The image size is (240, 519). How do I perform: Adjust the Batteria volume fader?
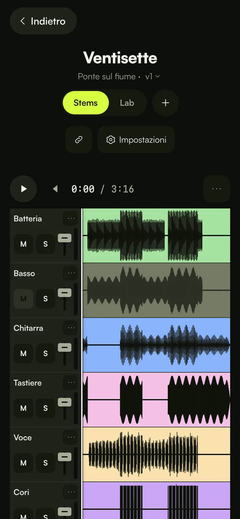tap(65, 238)
